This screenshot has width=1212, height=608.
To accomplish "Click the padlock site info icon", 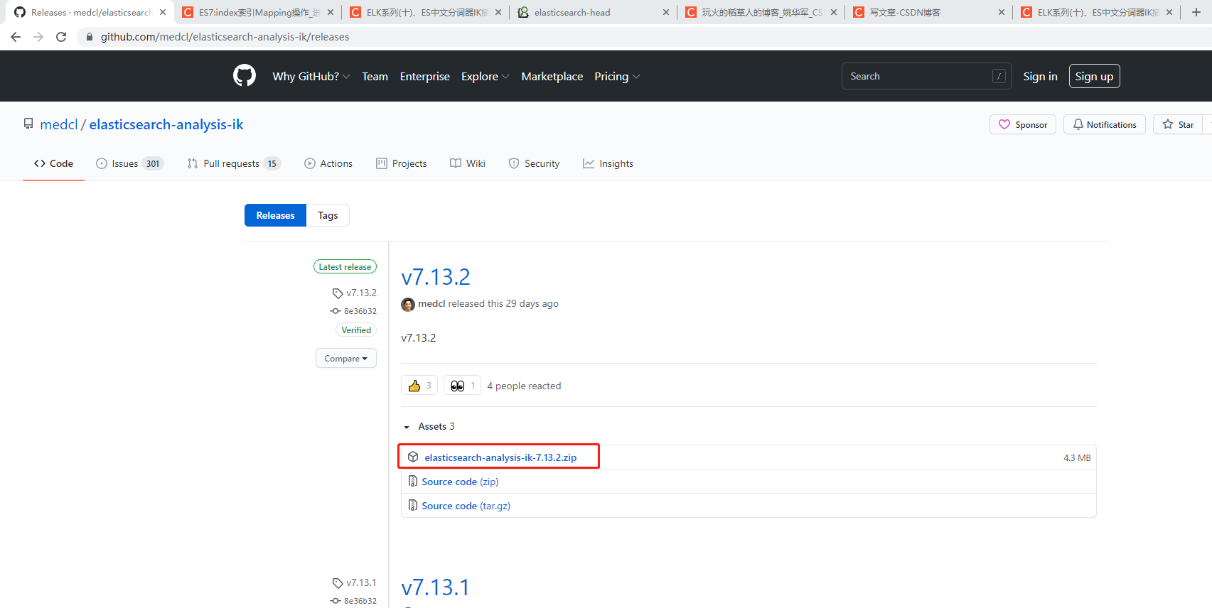I will (x=89, y=37).
